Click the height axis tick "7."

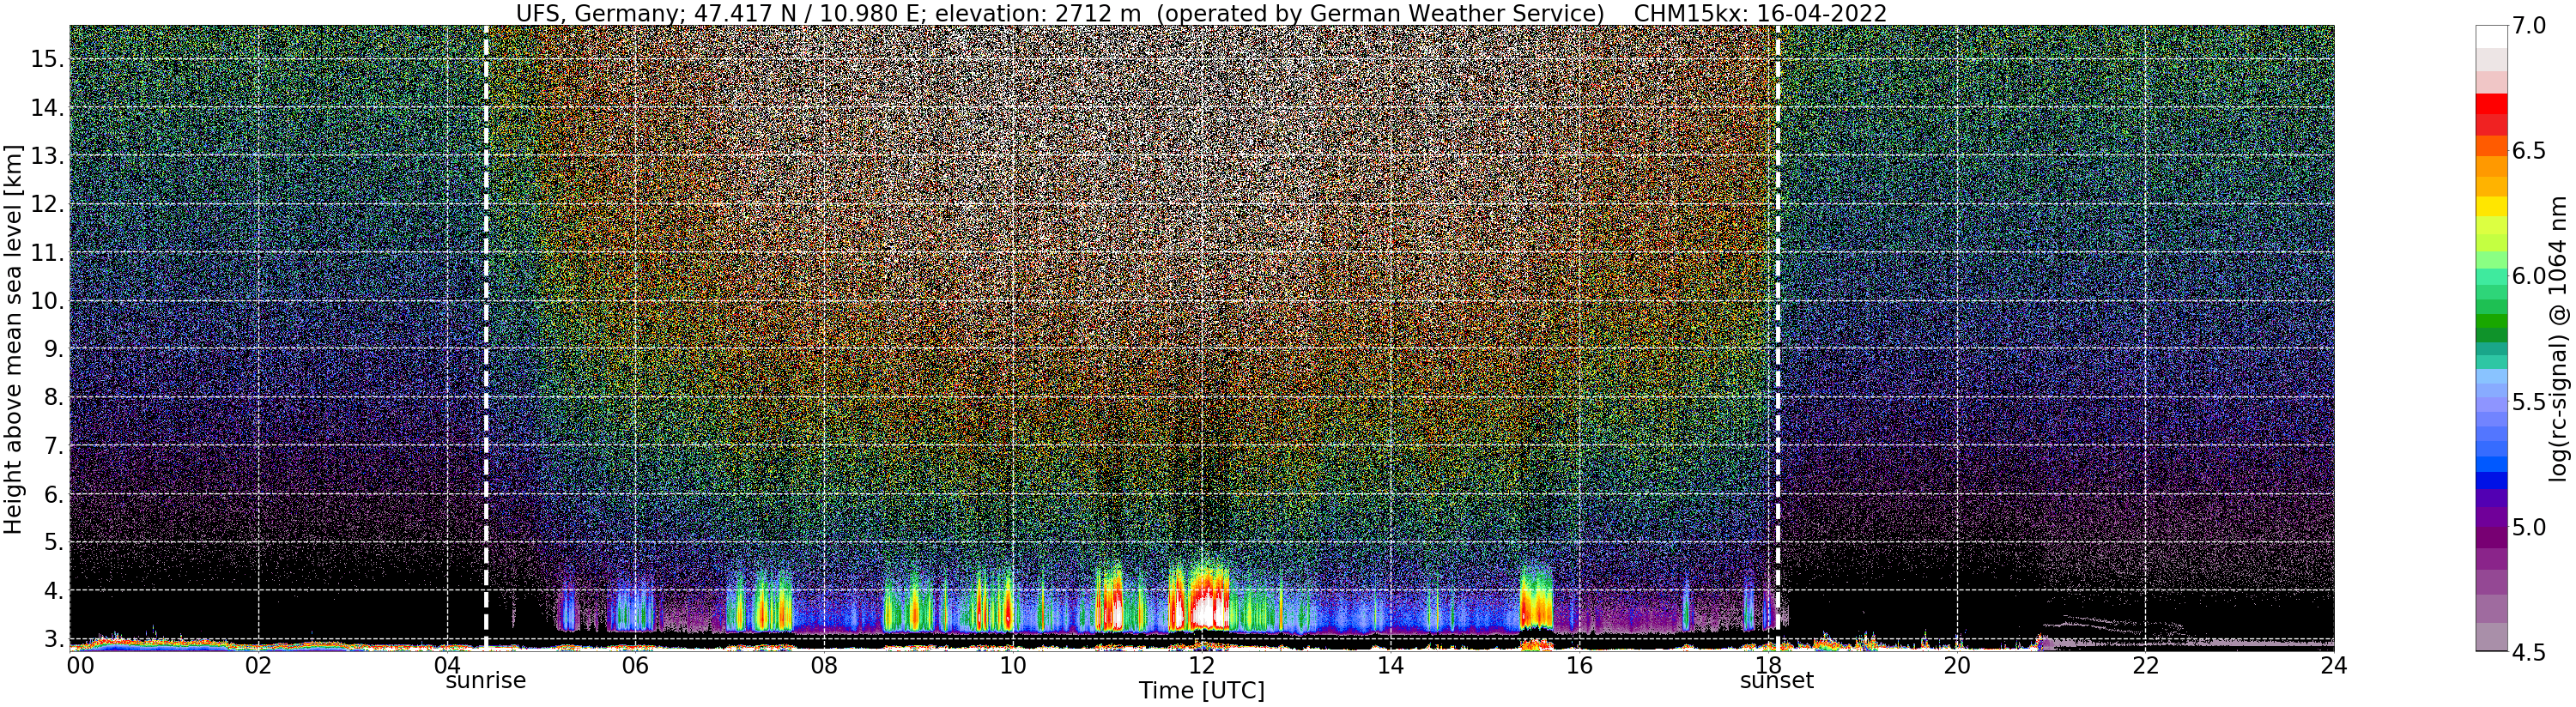pos(53,446)
